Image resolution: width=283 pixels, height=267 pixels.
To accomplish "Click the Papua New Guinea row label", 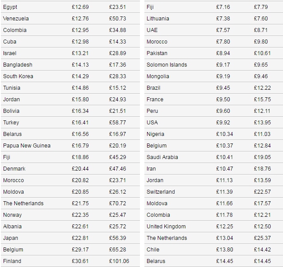I will click(27, 146).
